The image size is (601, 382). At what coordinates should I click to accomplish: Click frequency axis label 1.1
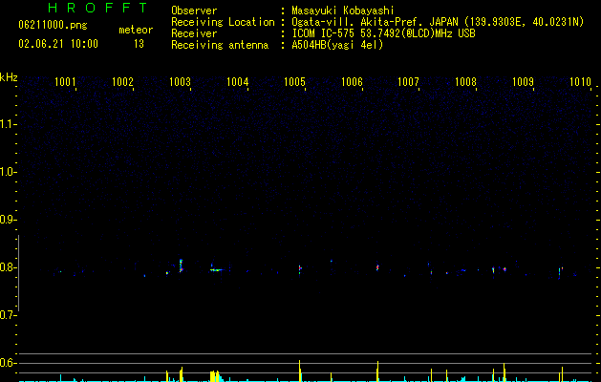pos(8,124)
